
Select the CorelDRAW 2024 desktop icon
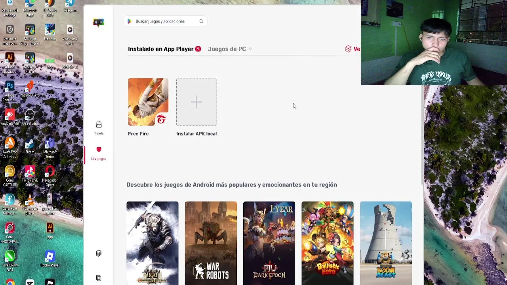(10, 262)
